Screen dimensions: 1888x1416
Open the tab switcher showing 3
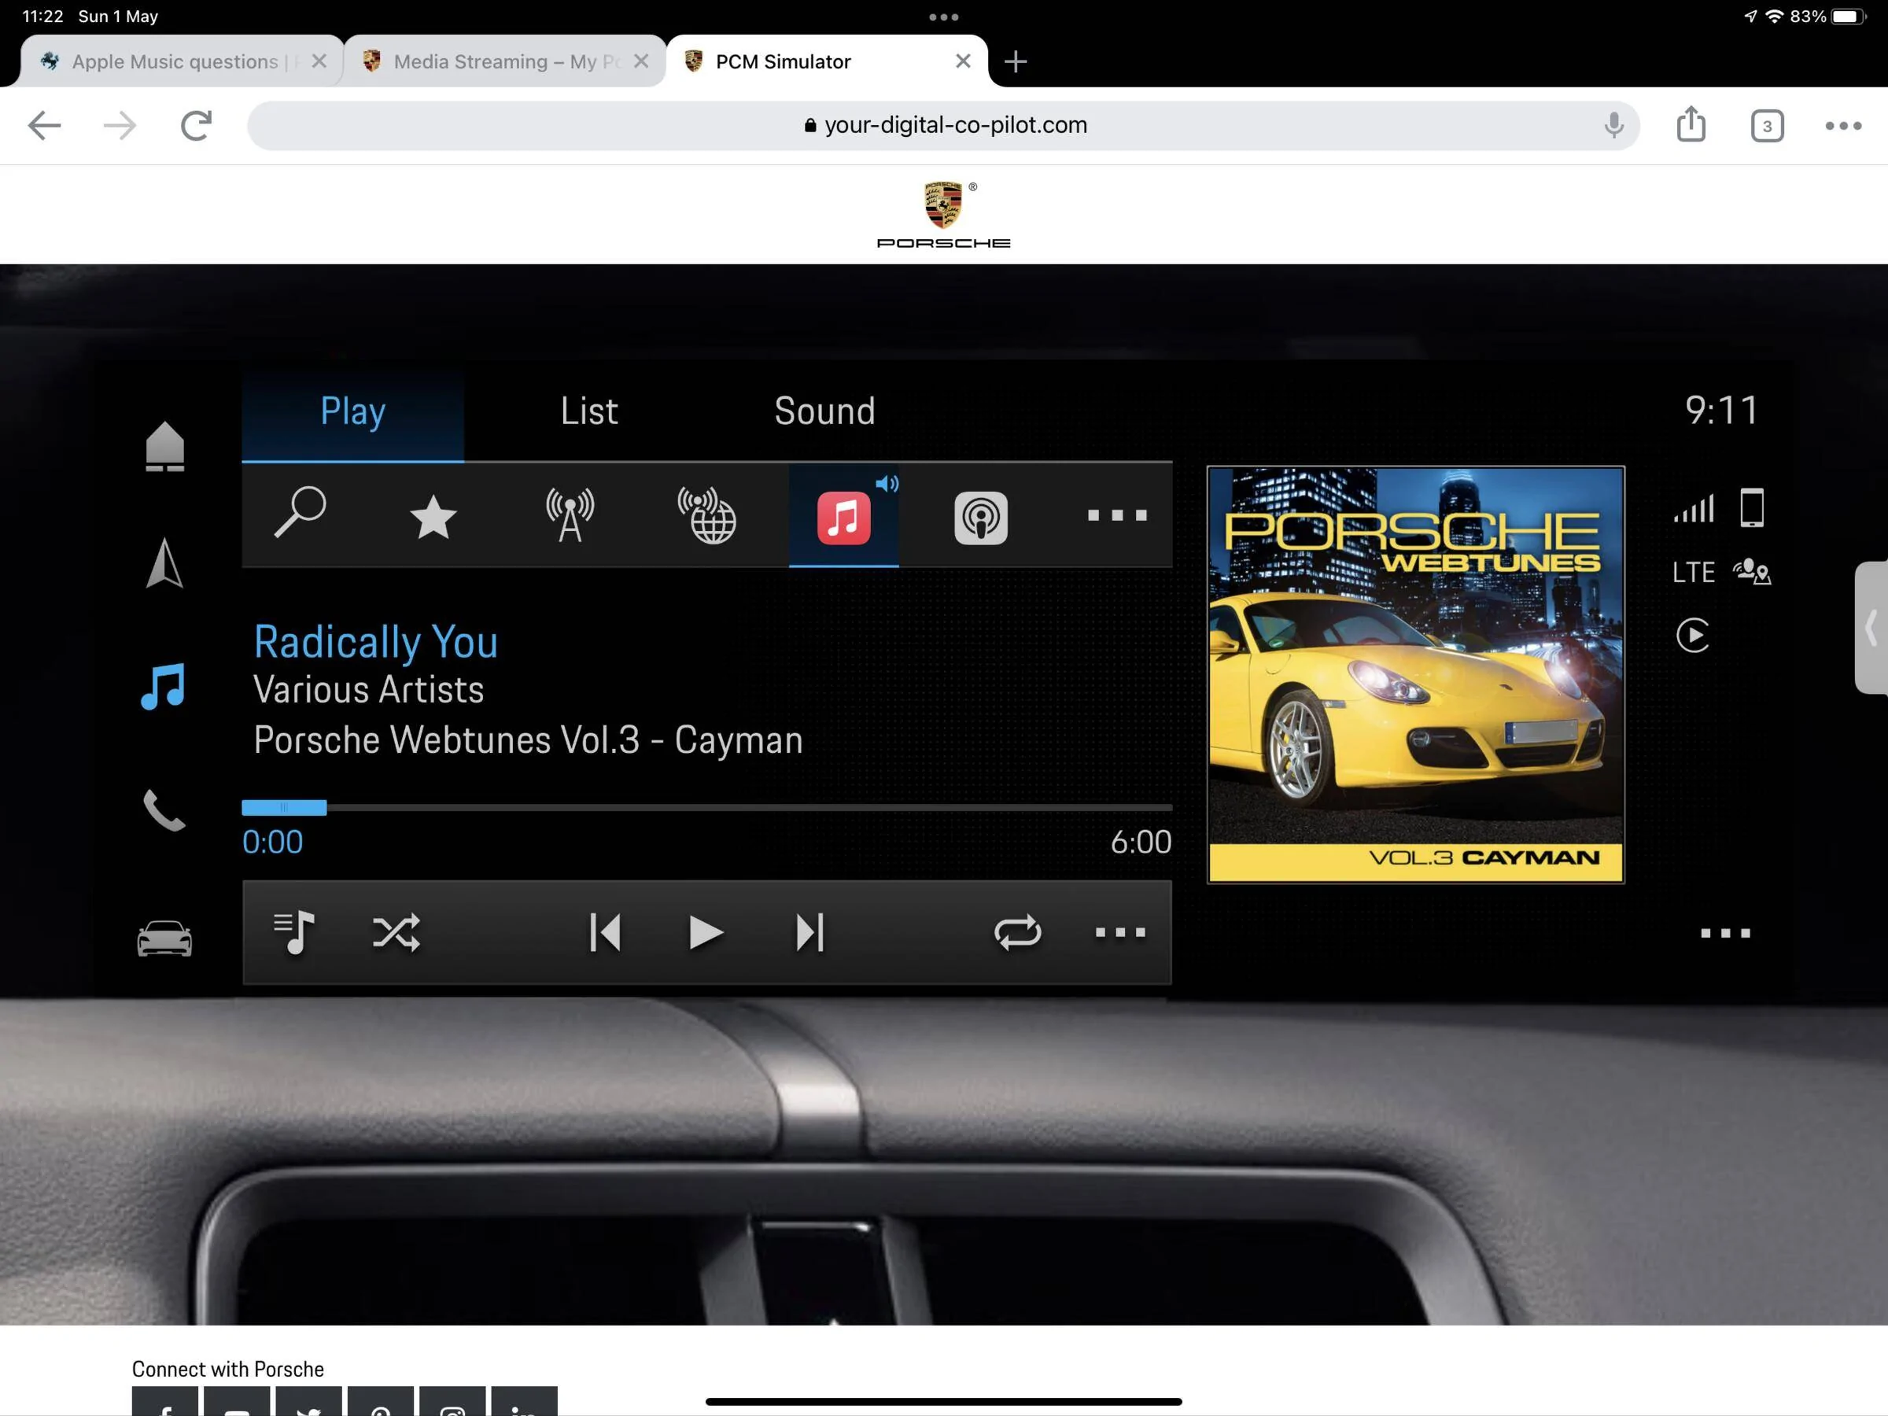[1767, 127]
